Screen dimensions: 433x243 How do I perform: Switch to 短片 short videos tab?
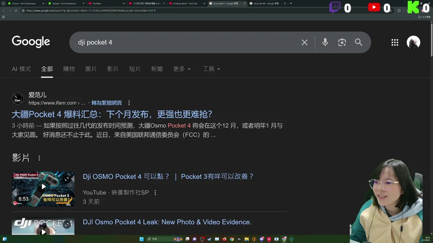click(135, 69)
